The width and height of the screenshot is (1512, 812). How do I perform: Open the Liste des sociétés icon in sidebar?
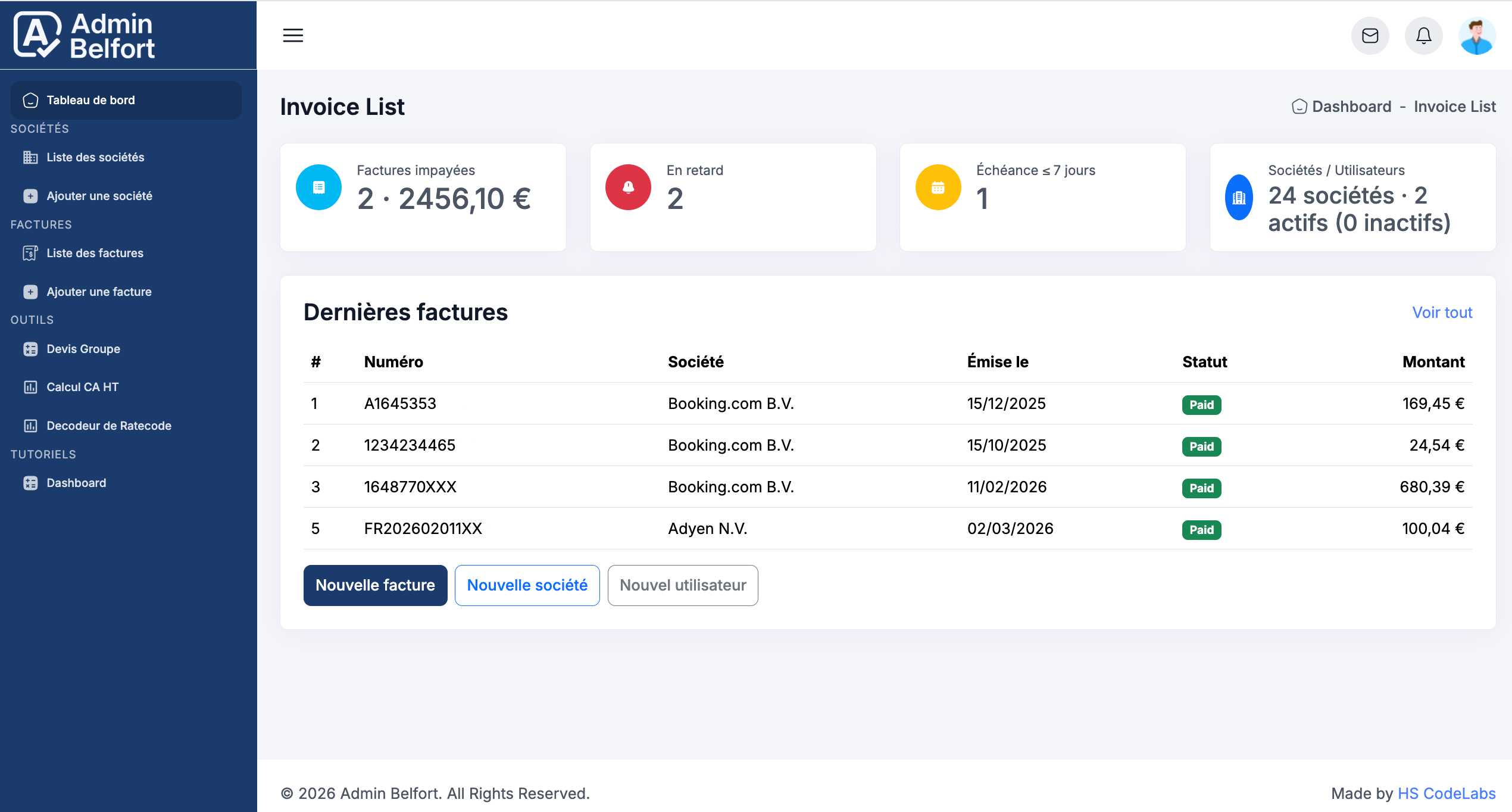point(31,157)
